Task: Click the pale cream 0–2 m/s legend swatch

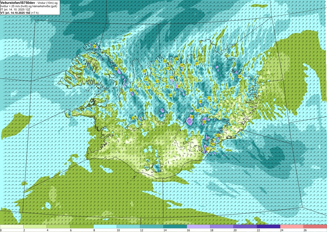Action: [x=12, y=226]
